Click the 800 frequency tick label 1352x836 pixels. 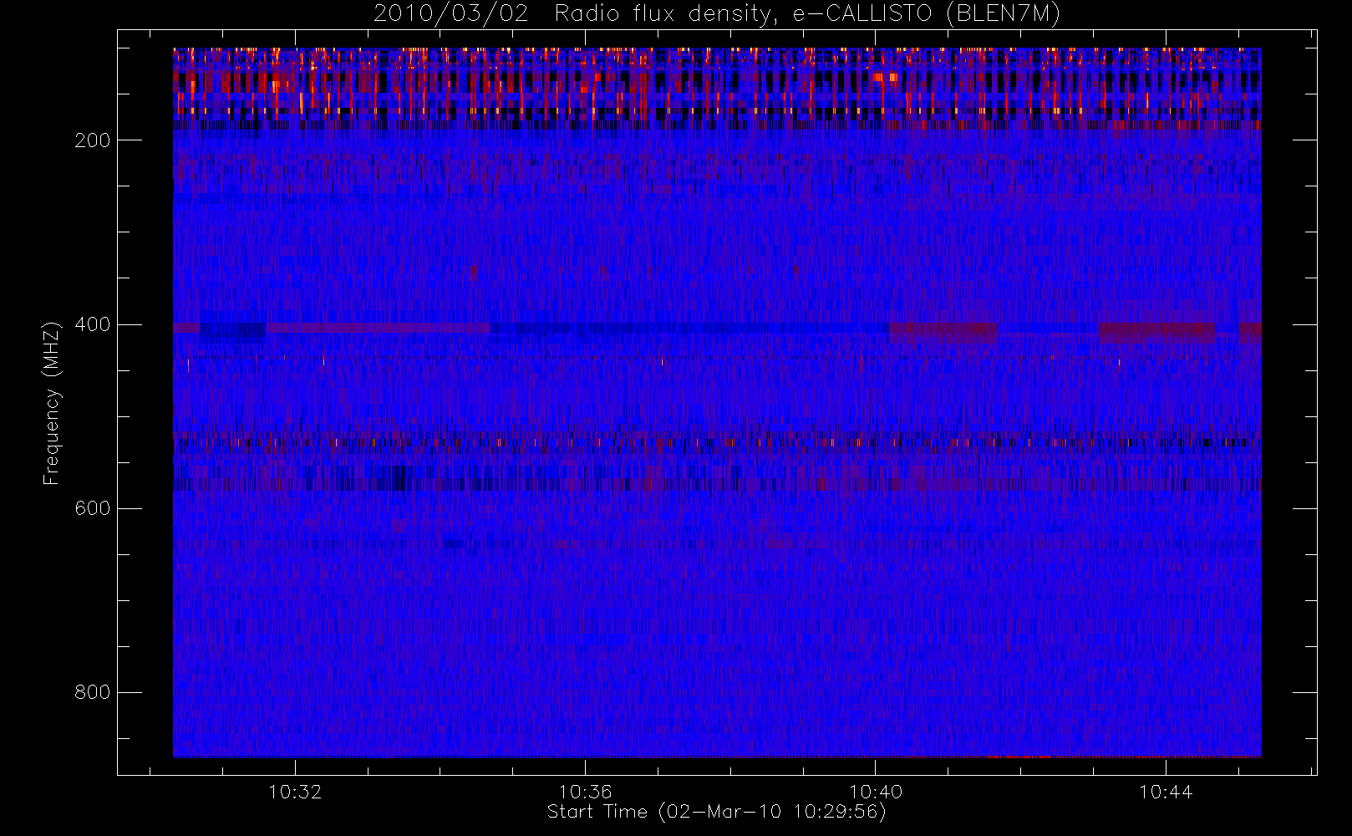tap(92, 692)
